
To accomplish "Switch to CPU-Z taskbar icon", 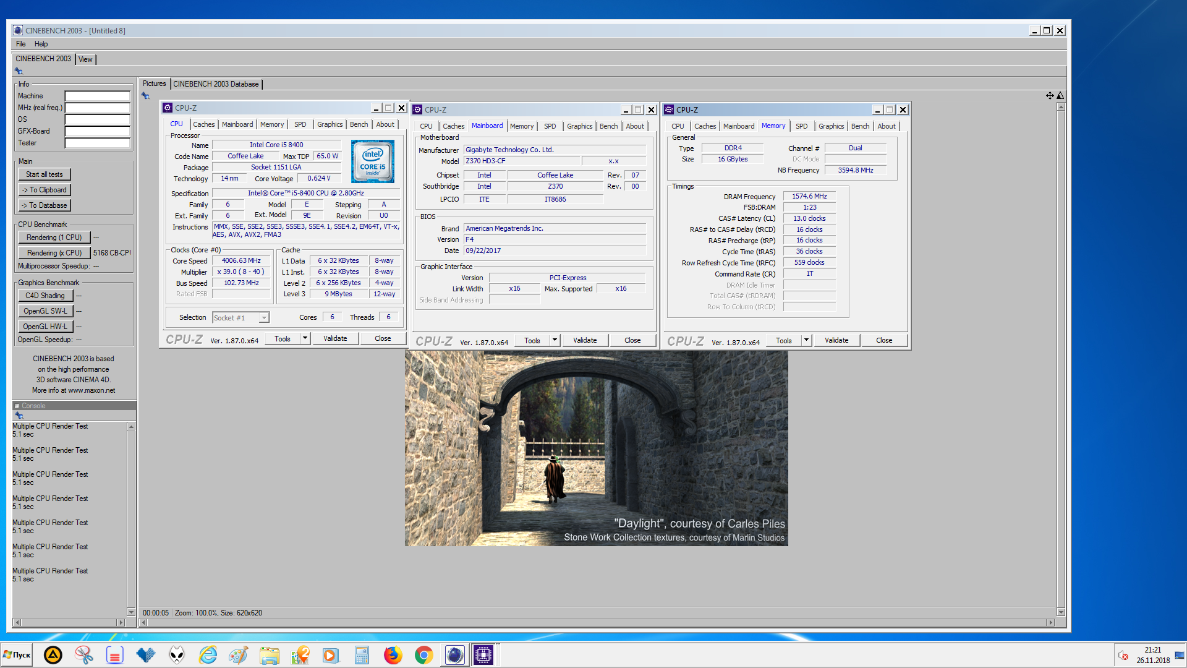I will [484, 655].
